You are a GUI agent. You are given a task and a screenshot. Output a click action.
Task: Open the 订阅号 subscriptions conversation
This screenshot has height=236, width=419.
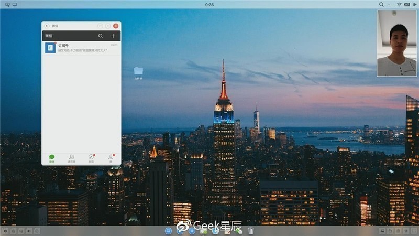[81, 48]
